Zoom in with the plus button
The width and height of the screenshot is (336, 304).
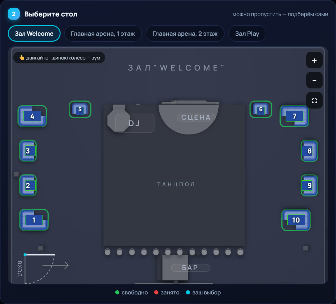pyautogui.click(x=314, y=60)
